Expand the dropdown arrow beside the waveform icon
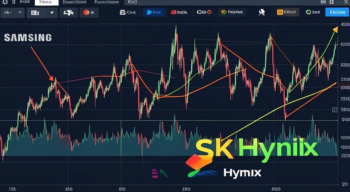The image size is (350, 192). pyautogui.click(x=19, y=12)
